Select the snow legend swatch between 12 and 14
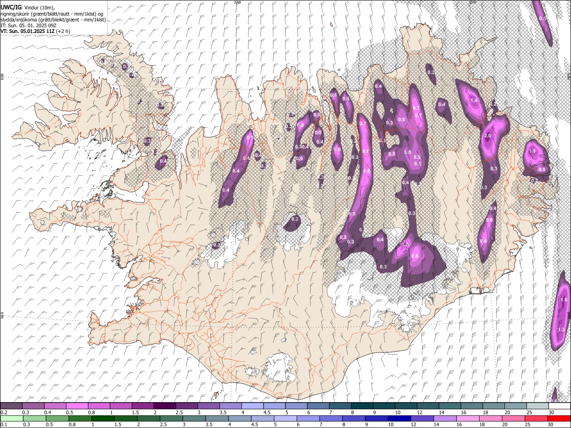 pos(427,406)
